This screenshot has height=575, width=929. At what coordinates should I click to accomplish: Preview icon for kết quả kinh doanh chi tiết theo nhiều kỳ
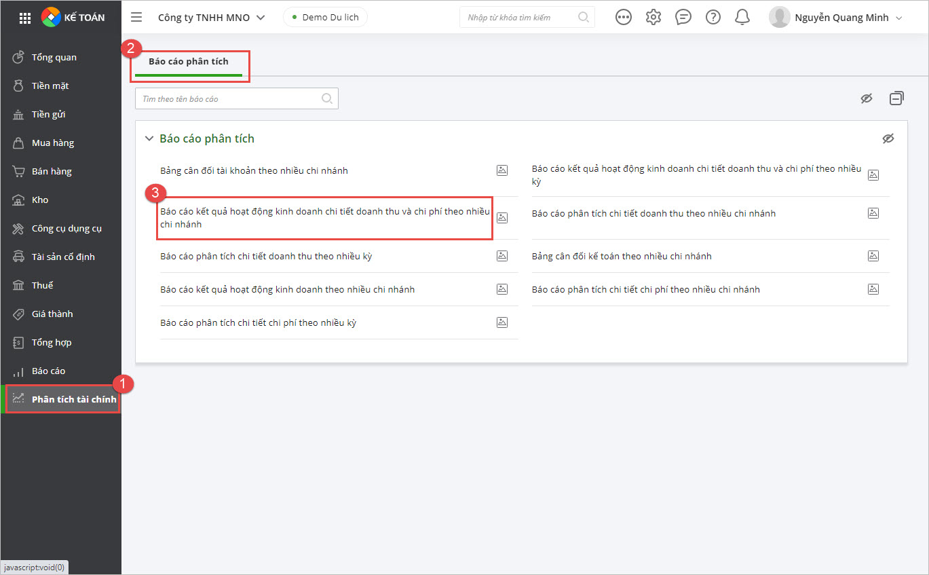tap(873, 174)
